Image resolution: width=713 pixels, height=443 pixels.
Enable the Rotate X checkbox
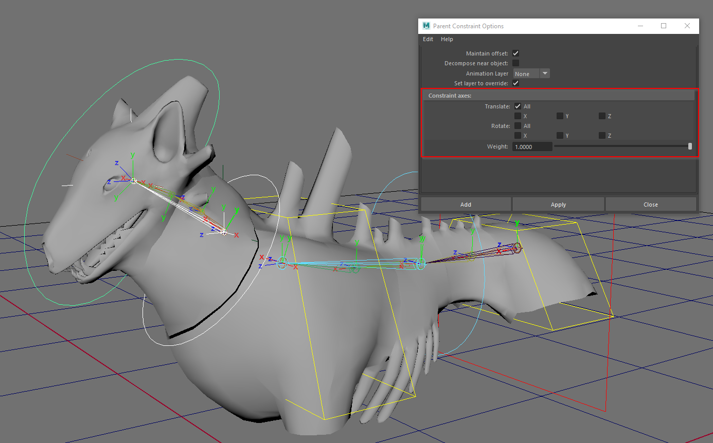pyautogui.click(x=518, y=136)
